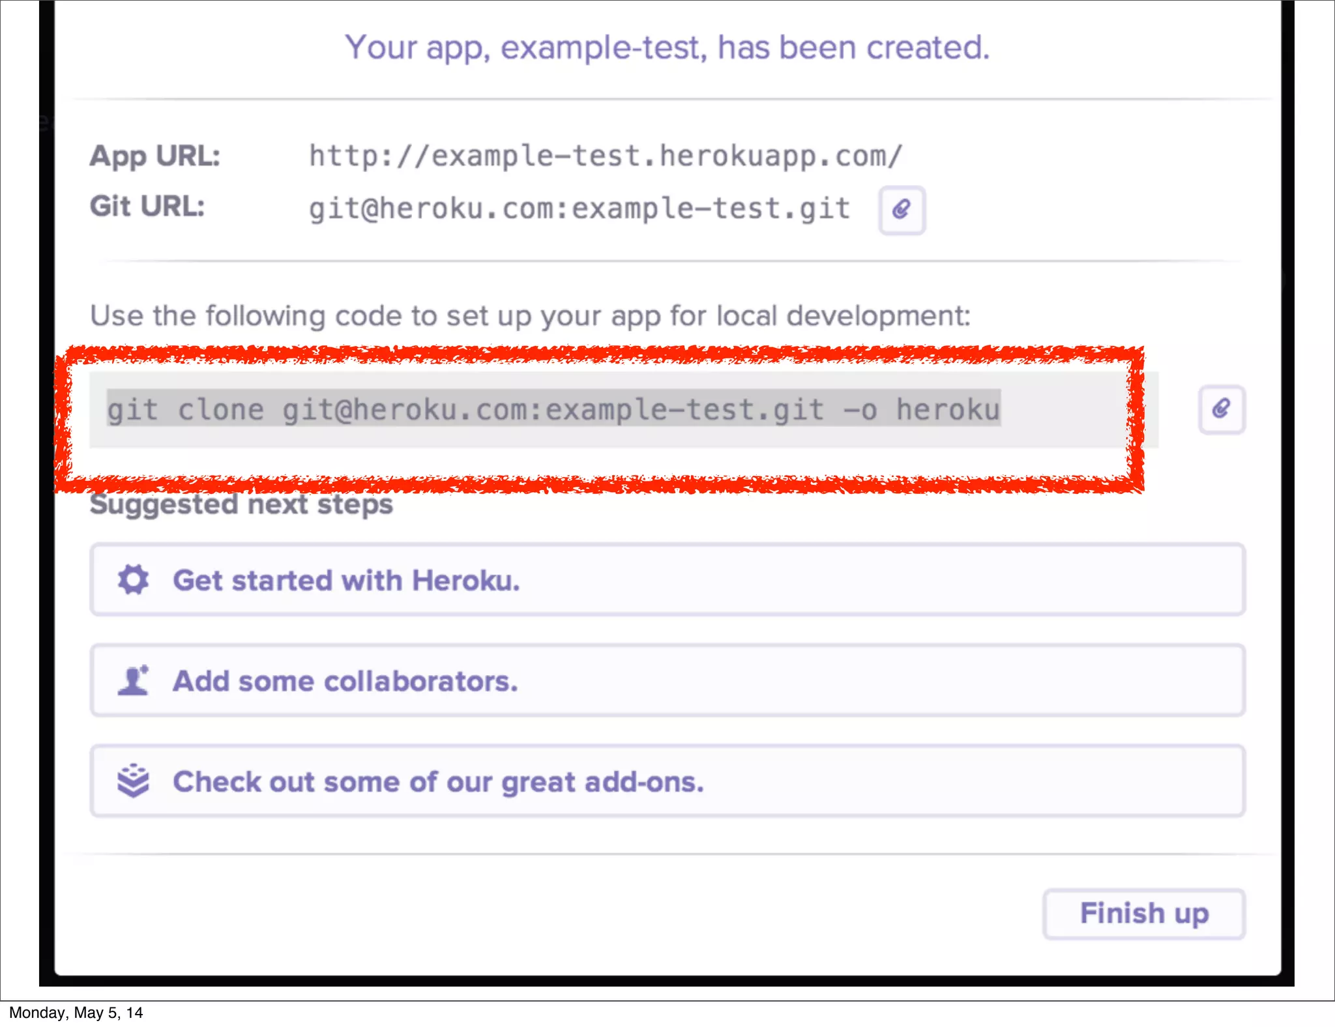Open Add some collaborators link
The height and width of the screenshot is (1027, 1335).
(x=345, y=681)
